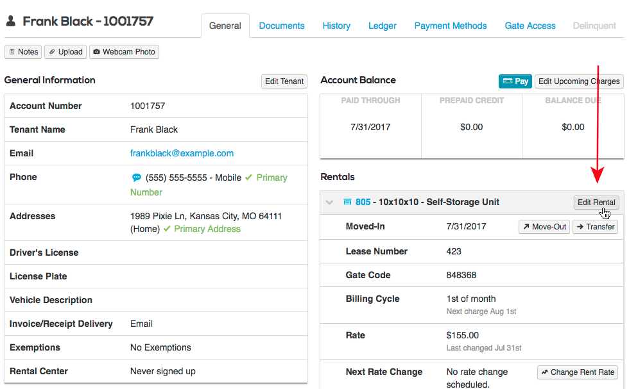Click the Edit Tenant button

[x=284, y=81]
